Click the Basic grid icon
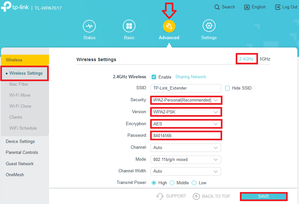Viewport: 299px width, 204px height. point(129,26)
